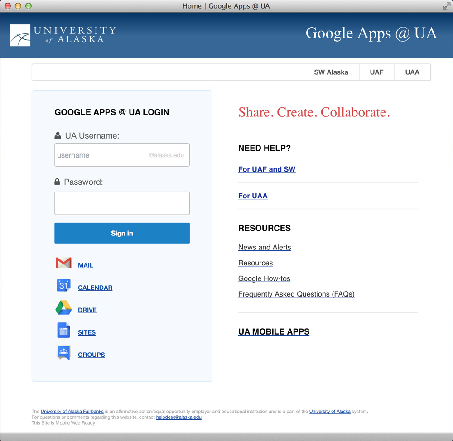Viewport: 453px width, 441px height.
Task: Open Frequently Asked Questions (FAQs) link
Action: click(296, 294)
